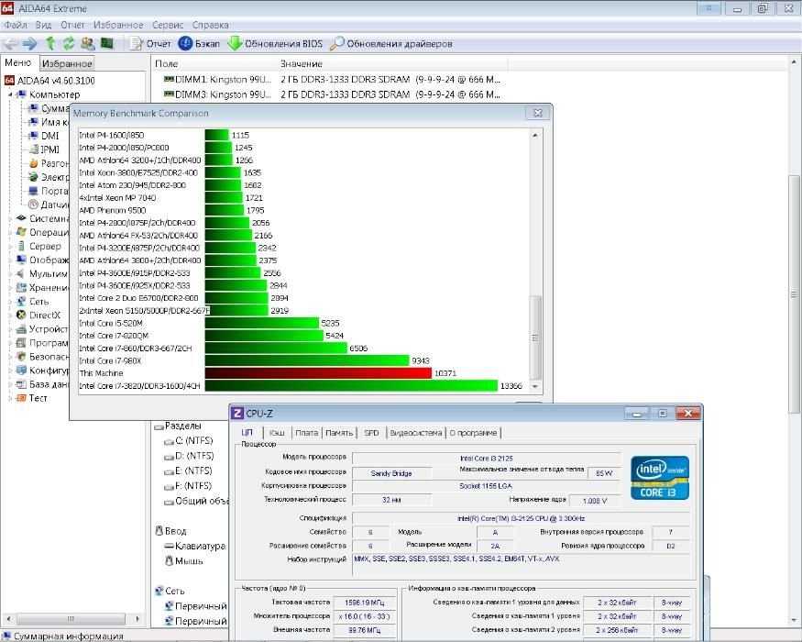The image size is (802, 642).
Task: Select the Безопасность tree node
Action: tap(42, 357)
